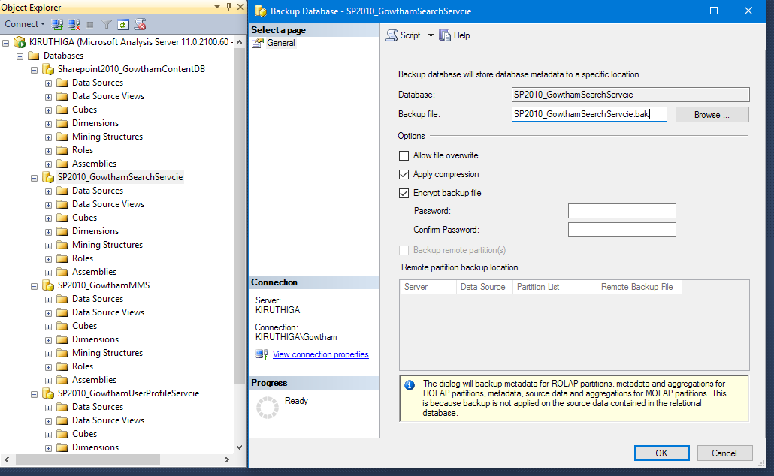Click the pin icon on Object Explorer

click(x=228, y=7)
